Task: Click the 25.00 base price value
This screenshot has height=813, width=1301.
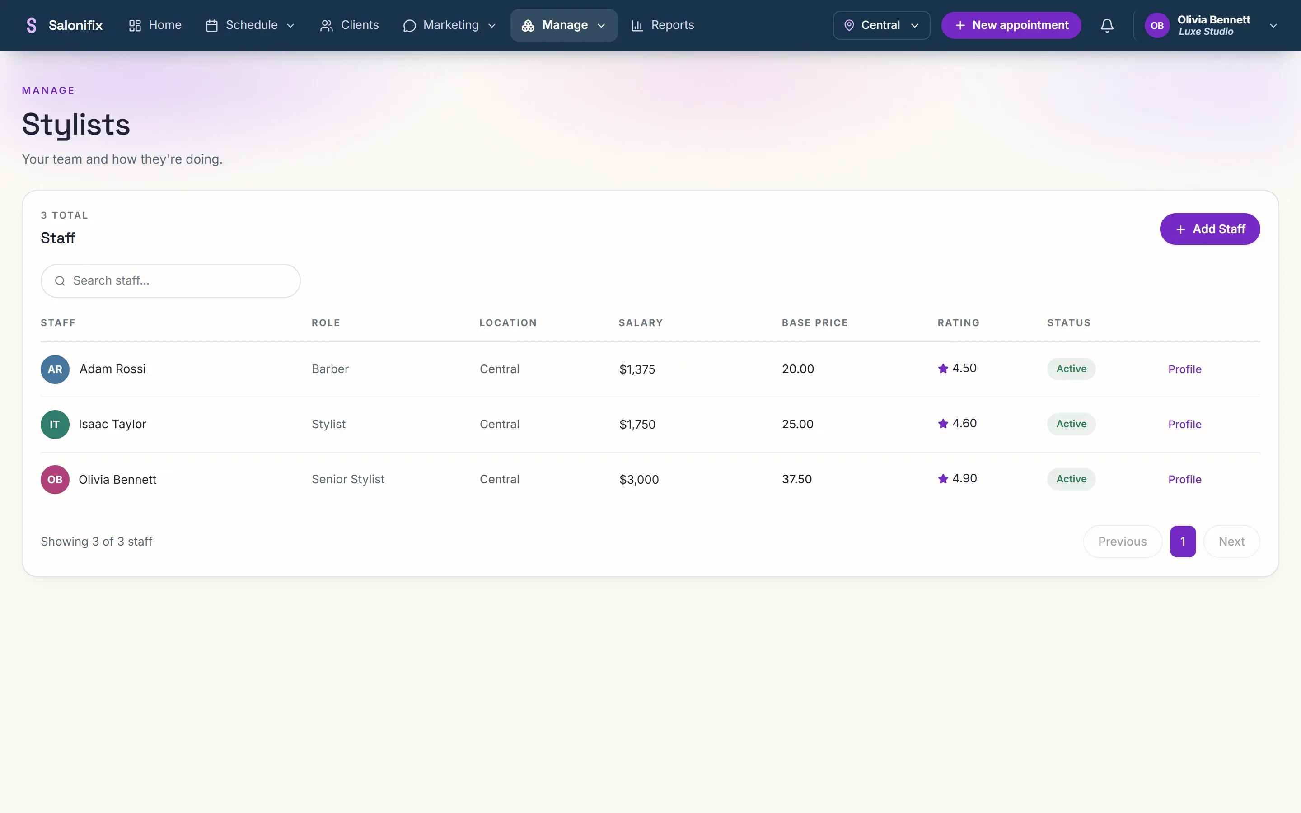Action: [x=798, y=424]
